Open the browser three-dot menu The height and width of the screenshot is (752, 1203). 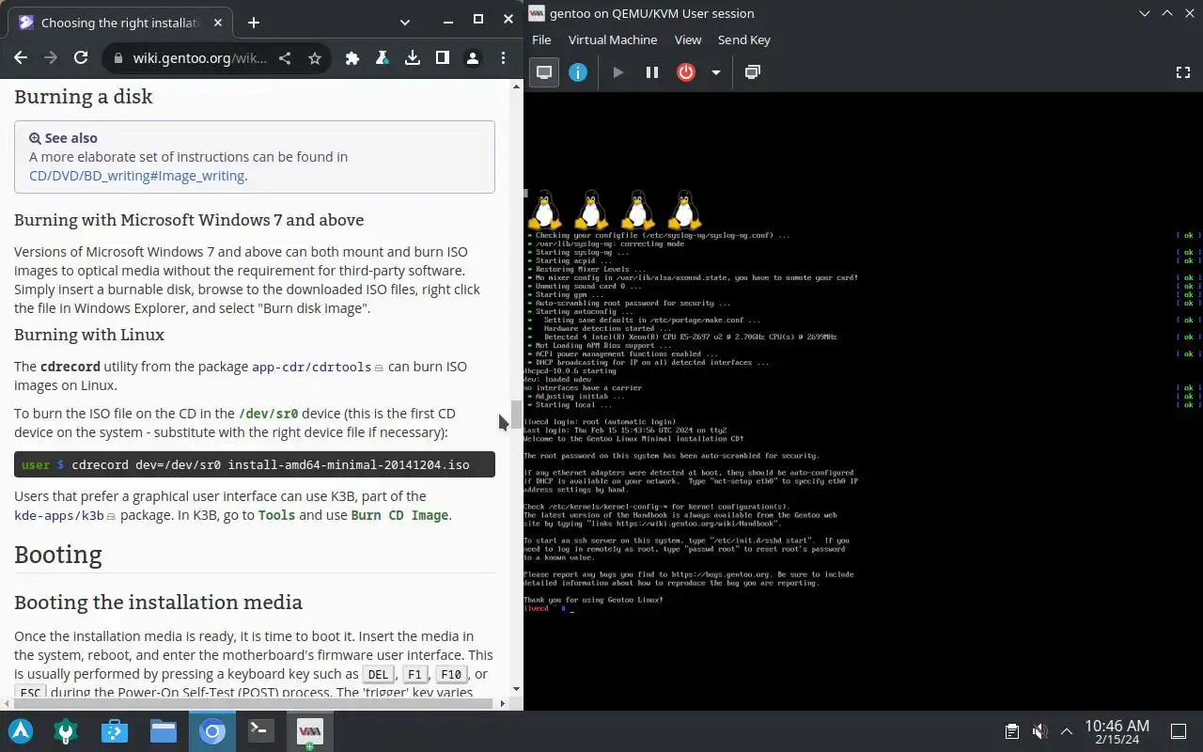(503, 58)
